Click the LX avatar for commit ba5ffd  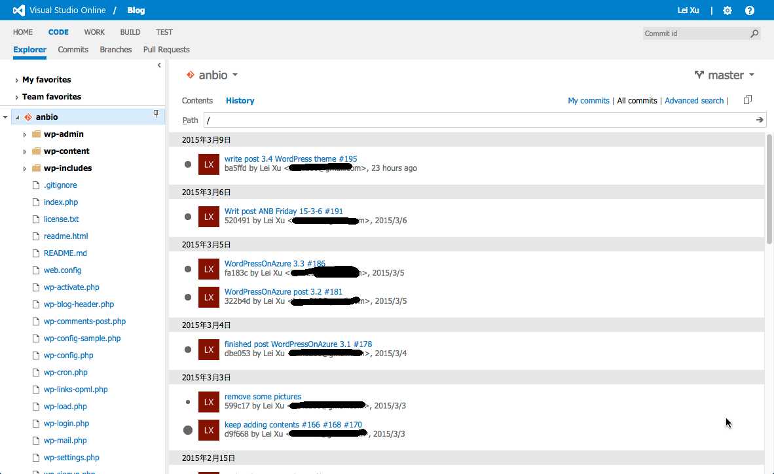coord(209,164)
